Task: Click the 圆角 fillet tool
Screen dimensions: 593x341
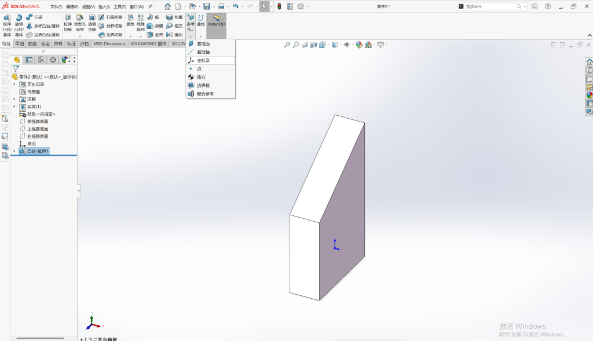Action: click(130, 21)
